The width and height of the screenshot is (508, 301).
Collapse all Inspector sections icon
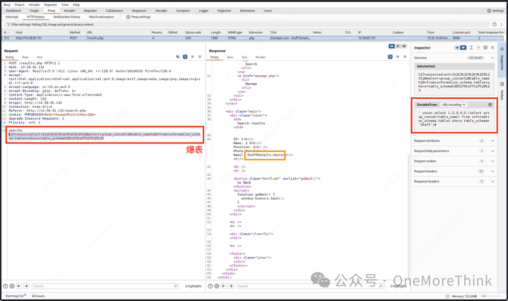[x=478, y=48]
